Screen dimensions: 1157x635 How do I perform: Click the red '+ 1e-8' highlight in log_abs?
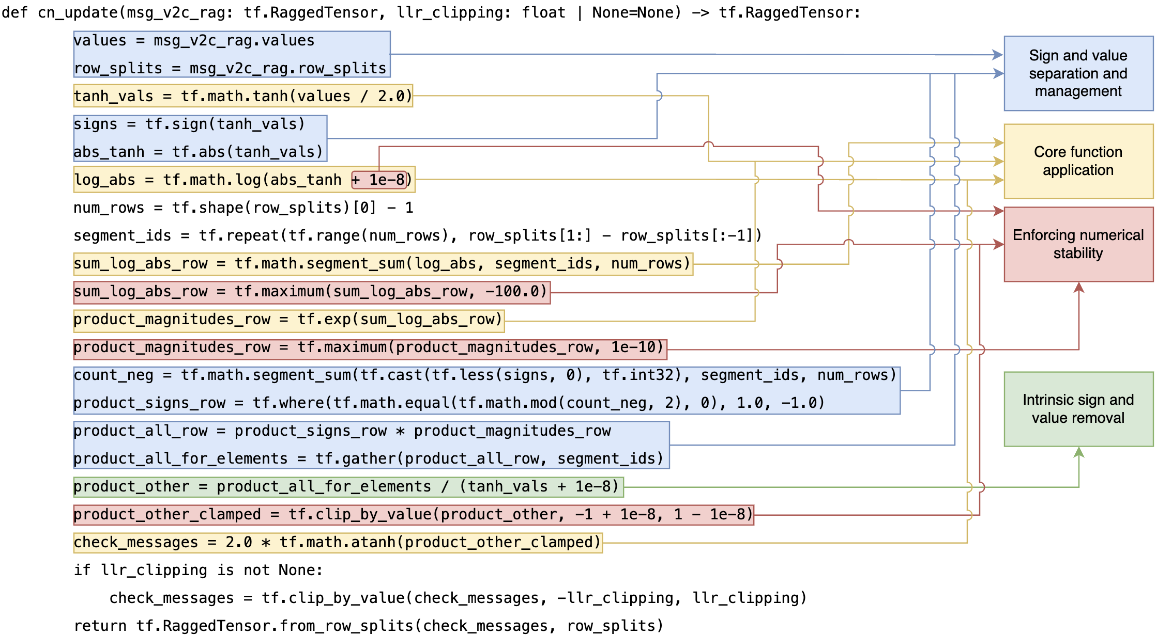[379, 180]
